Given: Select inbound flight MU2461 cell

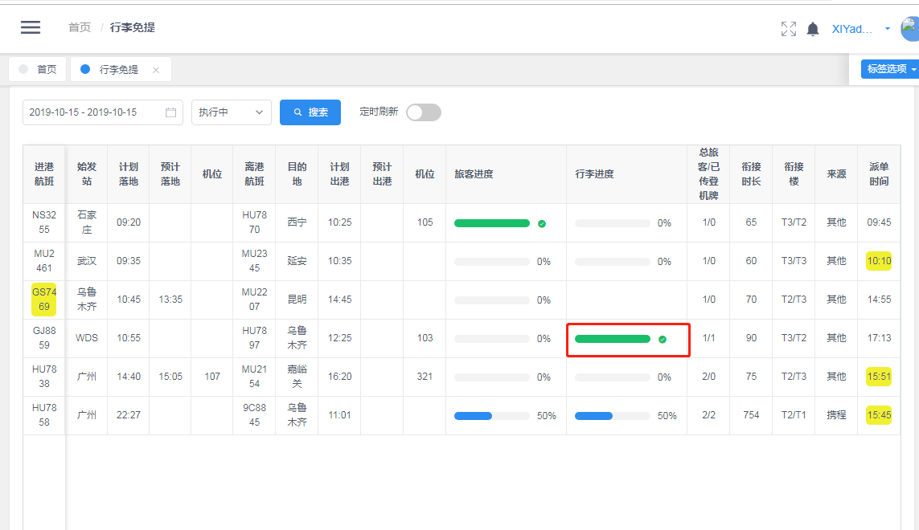Looking at the screenshot, I should click(x=44, y=261).
